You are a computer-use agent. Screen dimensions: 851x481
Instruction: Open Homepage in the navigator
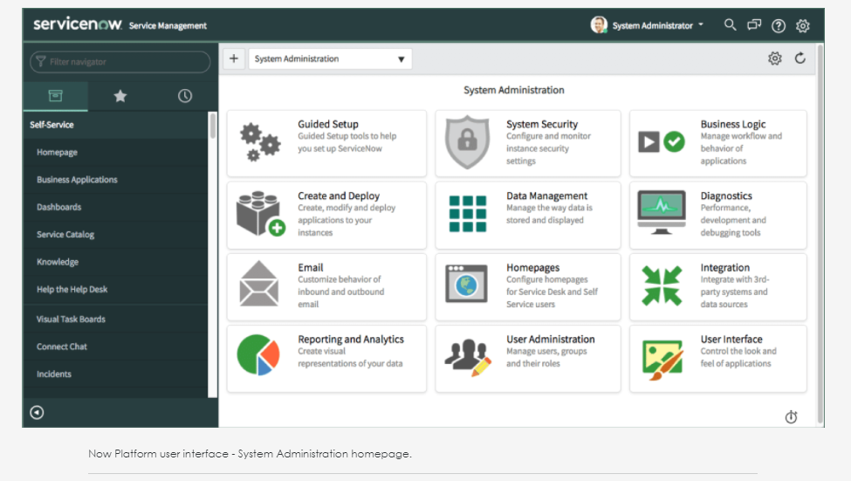(x=57, y=153)
